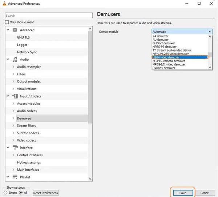Collapse the Input / Codecs section

pyautogui.click(x=8, y=96)
